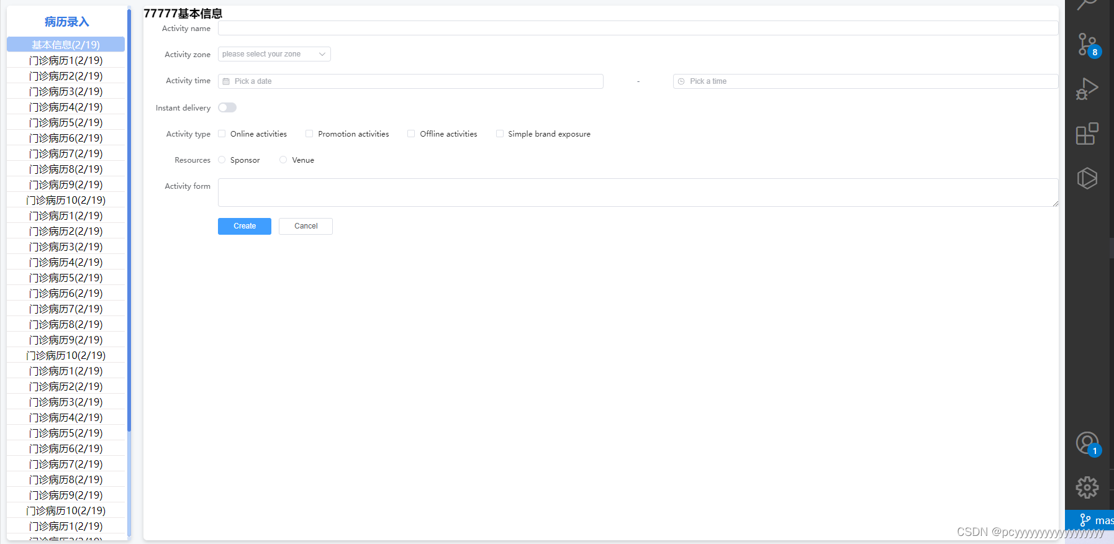
Task: Click the 77777基本信息 heading
Action: (183, 13)
